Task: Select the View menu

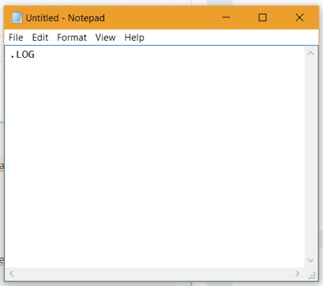Action: (106, 37)
